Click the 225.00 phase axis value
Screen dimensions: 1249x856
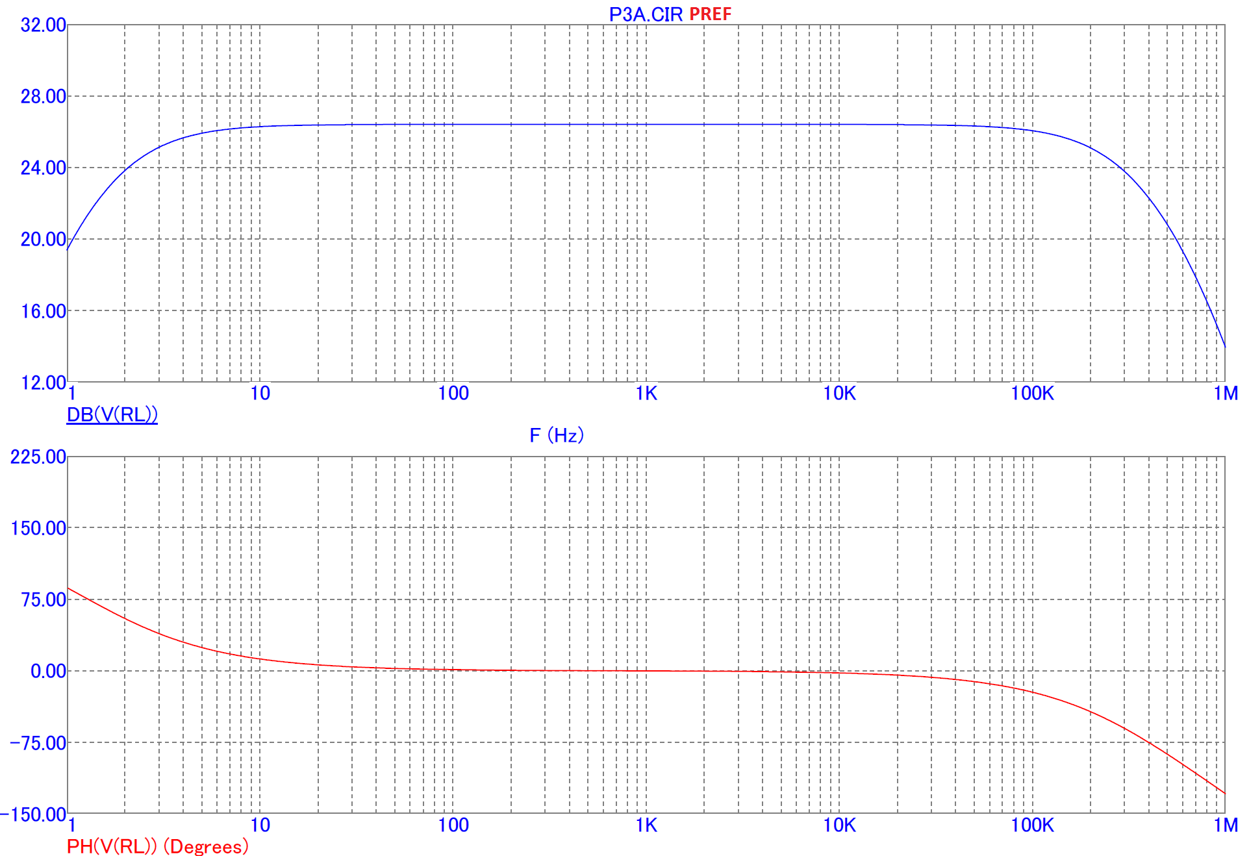(38, 457)
